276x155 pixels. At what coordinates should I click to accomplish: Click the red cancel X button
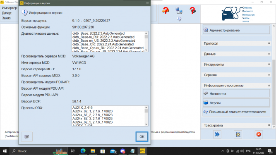coord(259,134)
